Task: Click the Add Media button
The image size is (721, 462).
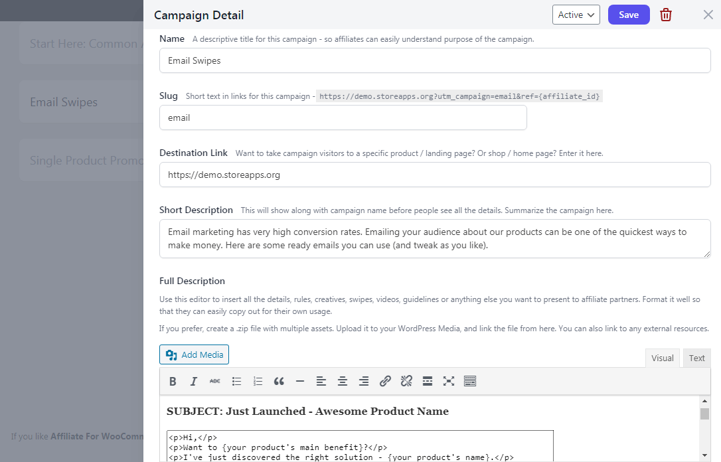Action: pos(194,354)
